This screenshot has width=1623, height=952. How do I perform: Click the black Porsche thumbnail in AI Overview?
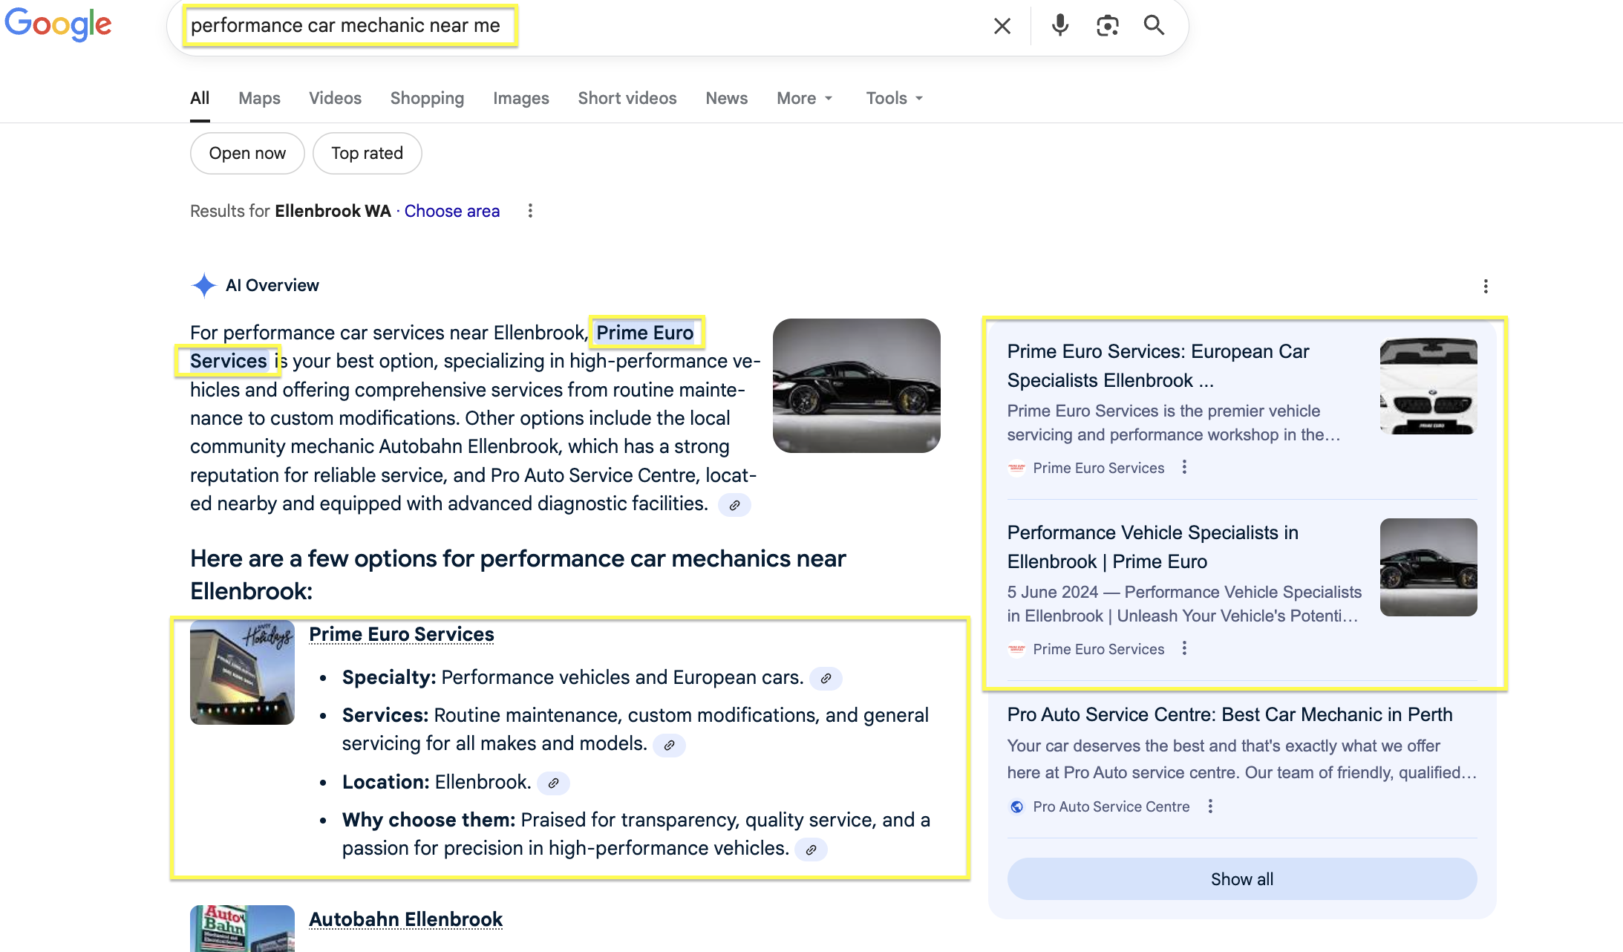click(x=856, y=385)
